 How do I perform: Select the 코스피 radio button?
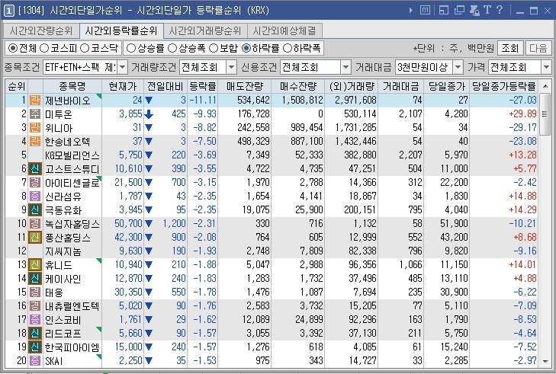coord(44,48)
